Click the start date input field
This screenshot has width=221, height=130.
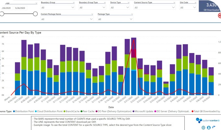click(x=6, y=8)
